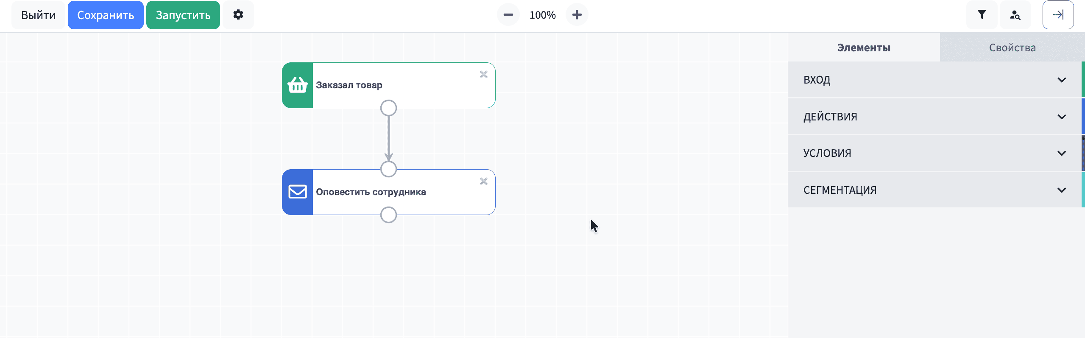
Task: Click the zoom out minus icon
Action: [x=508, y=15]
